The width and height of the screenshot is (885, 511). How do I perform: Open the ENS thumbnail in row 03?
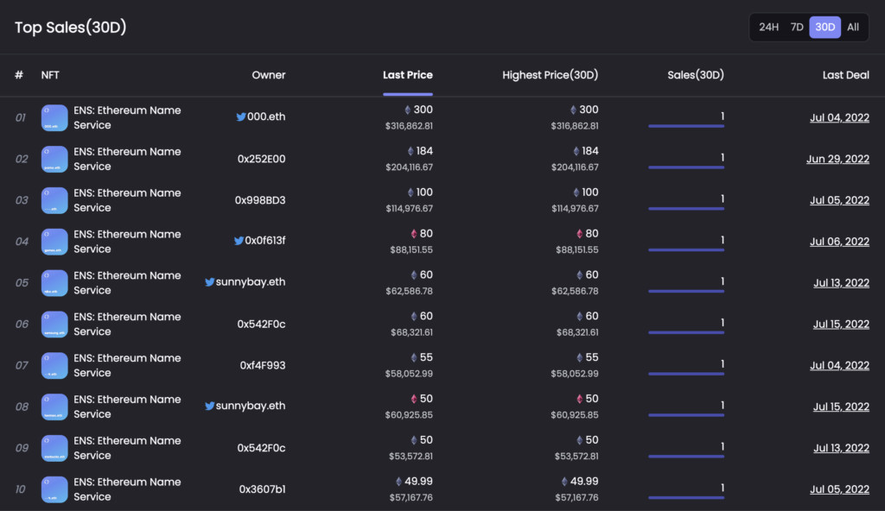tap(54, 200)
